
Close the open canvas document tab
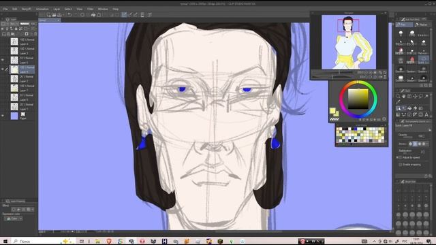58,20
